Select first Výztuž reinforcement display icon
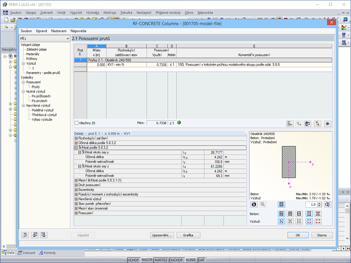The height and width of the screenshot is (263, 351). (x=281, y=221)
